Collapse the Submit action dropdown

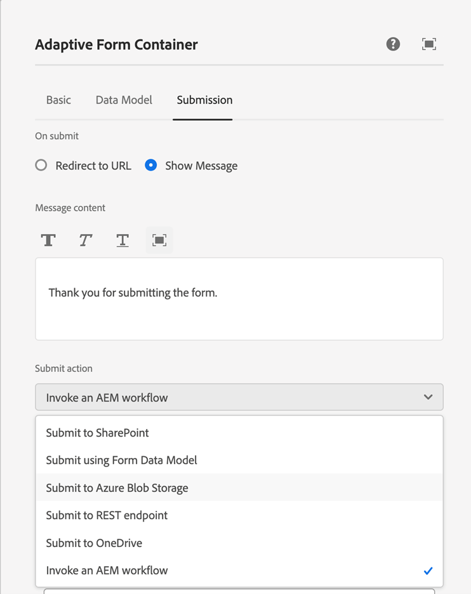(239, 397)
